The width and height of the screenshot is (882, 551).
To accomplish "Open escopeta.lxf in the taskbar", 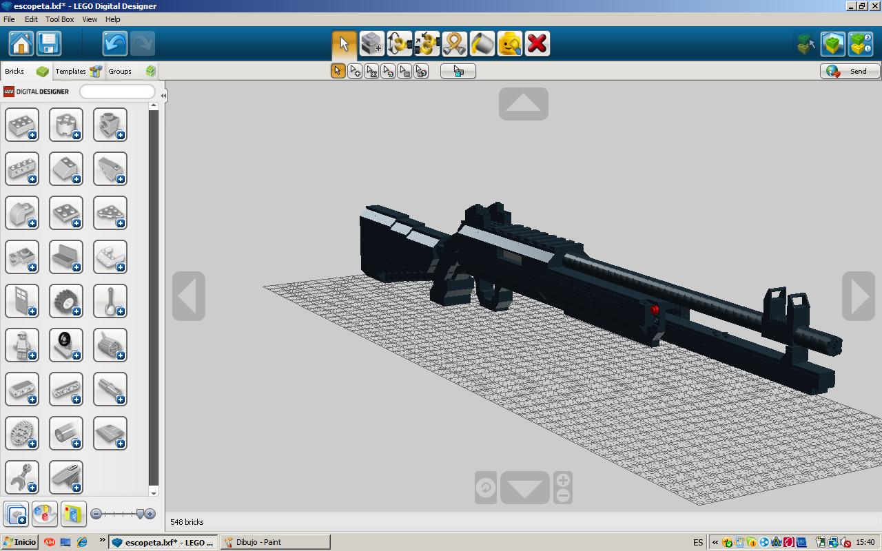I will point(163,542).
